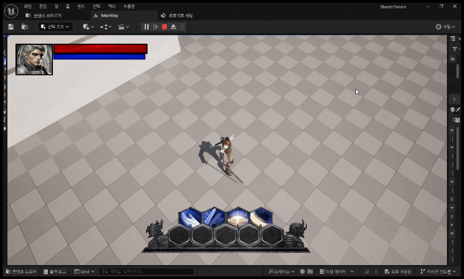Open the 액터 menu
The height and width of the screenshot is (279, 464).
tap(112, 6)
